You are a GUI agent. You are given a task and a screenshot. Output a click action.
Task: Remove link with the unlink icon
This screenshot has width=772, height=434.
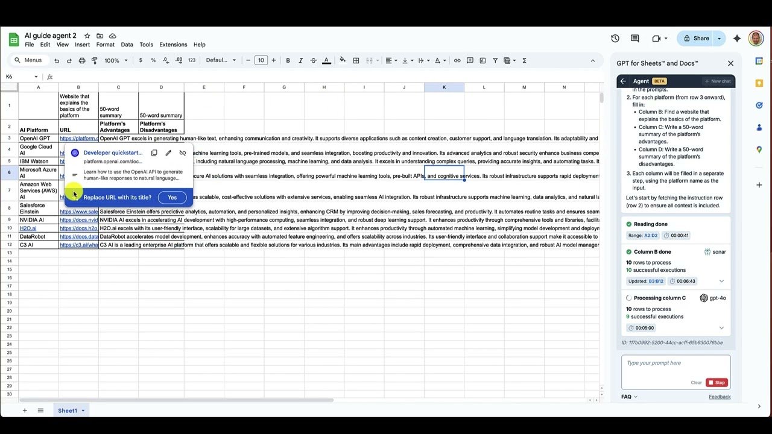(x=183, y=153)
